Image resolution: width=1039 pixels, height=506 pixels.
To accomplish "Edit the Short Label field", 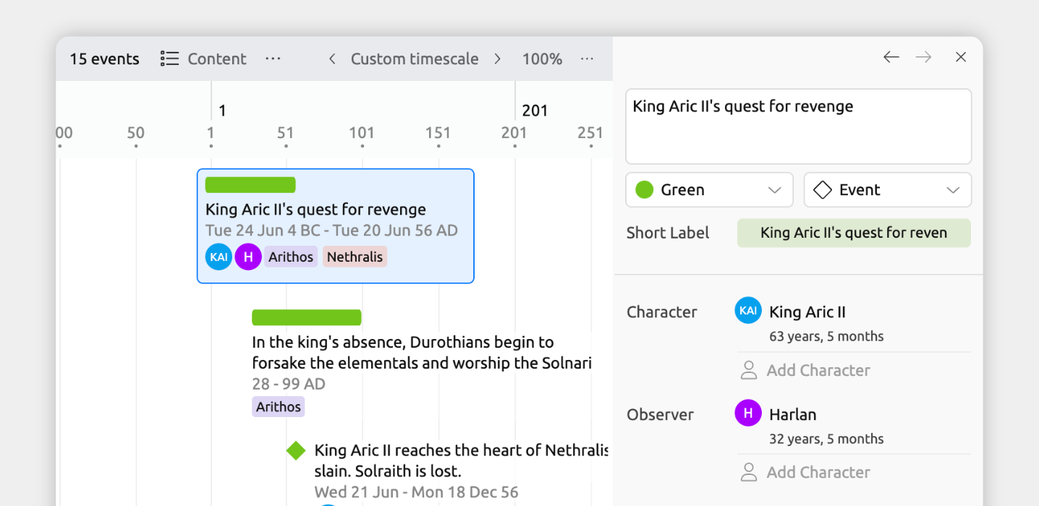I will [854, 233].
